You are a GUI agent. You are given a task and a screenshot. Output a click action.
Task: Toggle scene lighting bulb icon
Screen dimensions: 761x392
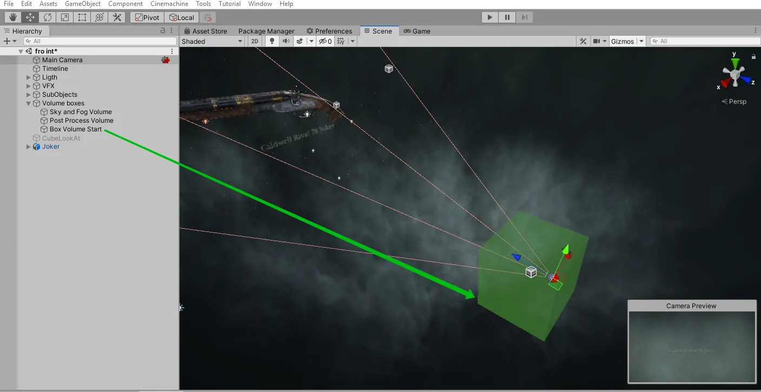tap(272, 41)
